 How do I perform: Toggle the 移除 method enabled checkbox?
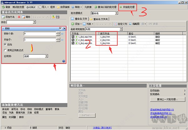click(60, 28)
